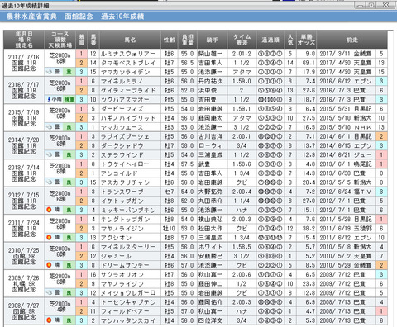Click the sunny weather icon in the 2012 race
This screenshot has width=397, height=327.
49,210
